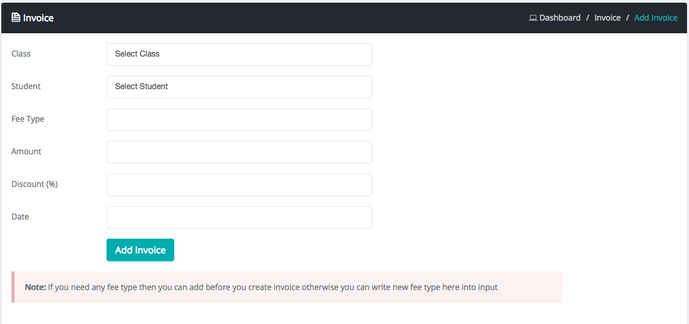Screen dimensions: 689x324
Task: Click the Invoice document icon in header
Action: point(16,18)
